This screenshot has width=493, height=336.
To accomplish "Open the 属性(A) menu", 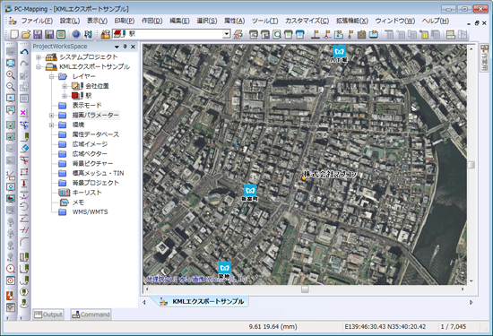I will [x=235, y=21].
